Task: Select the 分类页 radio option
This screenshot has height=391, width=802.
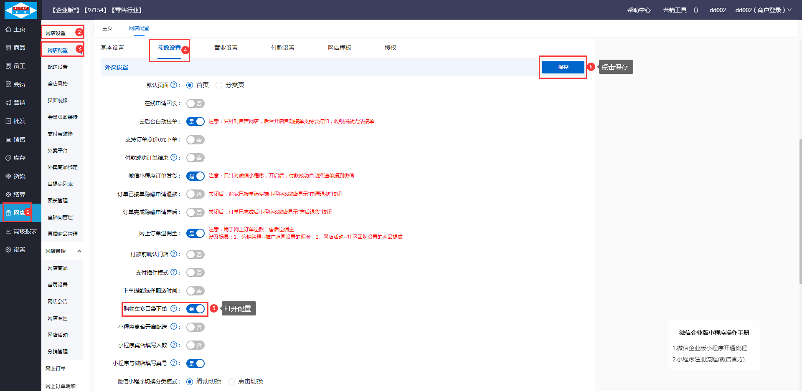Action: pos(219,85)
